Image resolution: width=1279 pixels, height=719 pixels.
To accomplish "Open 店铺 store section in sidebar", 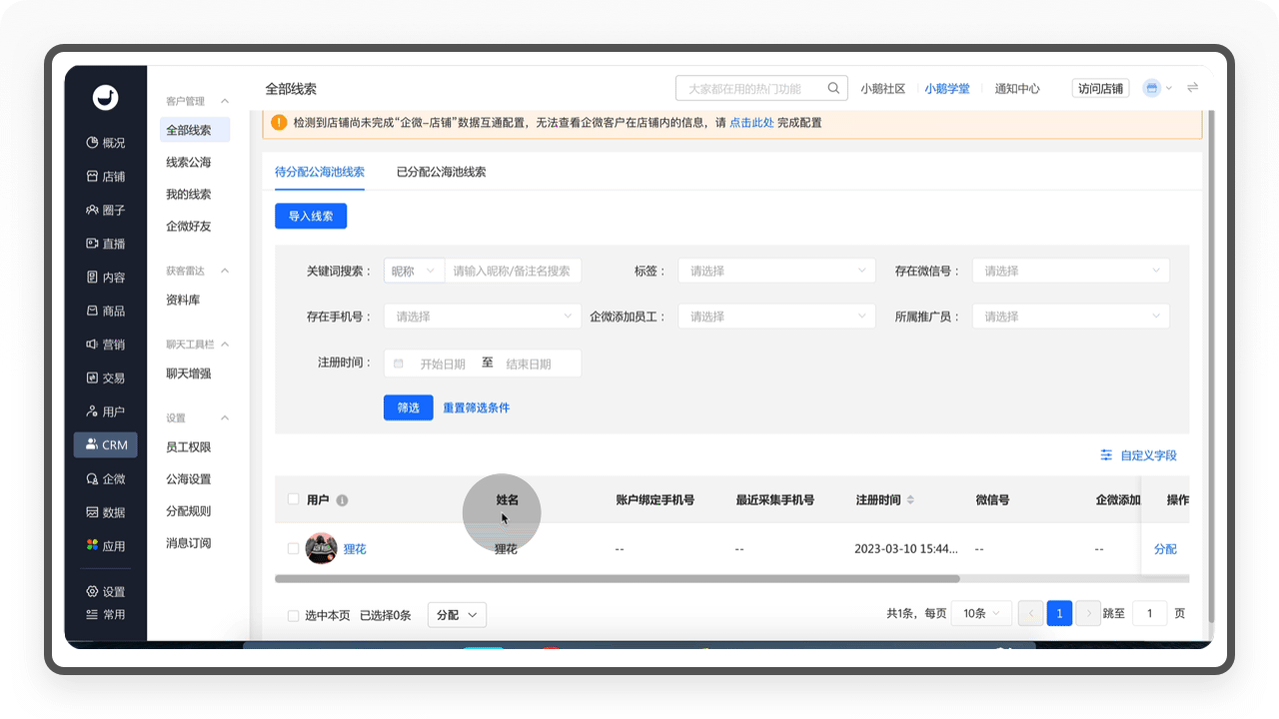I will pyautogui.click(x=106, y=177).
